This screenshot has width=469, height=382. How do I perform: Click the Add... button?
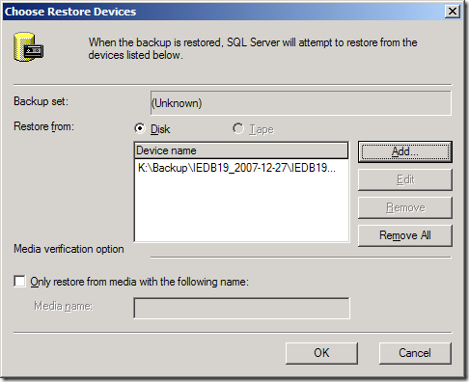(405, 151)
